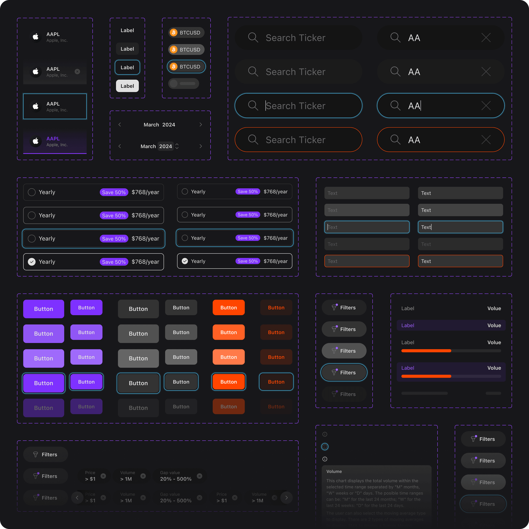Image resolution: width=529 pixels, height=529 pixels.
Task: Remove the AAPL card using its gray x icon
Action: tap(77, 72)
